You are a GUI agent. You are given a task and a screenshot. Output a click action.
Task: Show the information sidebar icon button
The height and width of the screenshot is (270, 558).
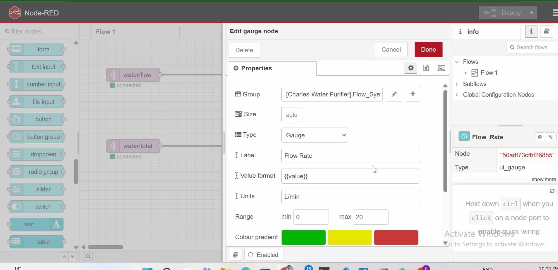tap(531, 31)
